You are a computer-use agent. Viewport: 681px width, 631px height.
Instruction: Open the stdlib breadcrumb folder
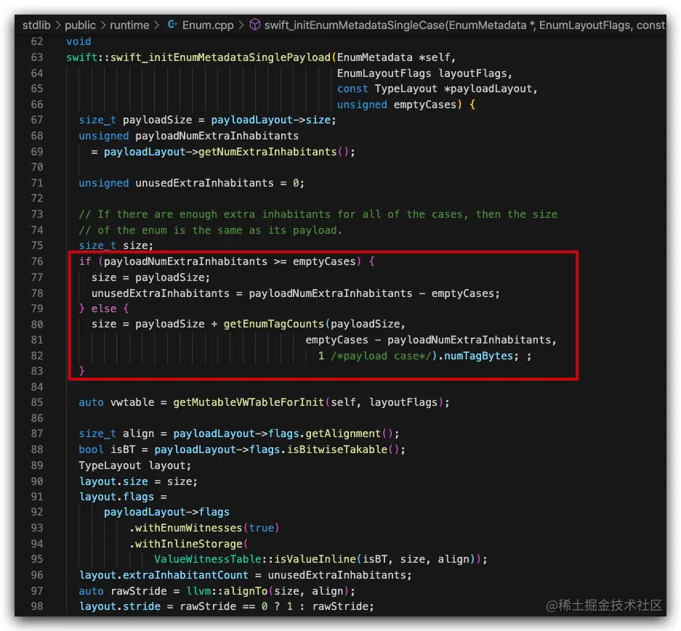36,25
